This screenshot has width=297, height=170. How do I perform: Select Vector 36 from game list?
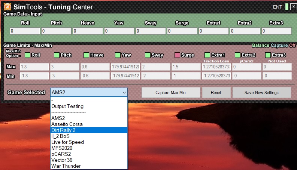pos(89,160)
